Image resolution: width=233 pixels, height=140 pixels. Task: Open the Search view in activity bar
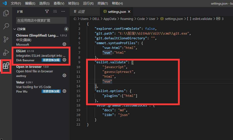pyautogui.click(x=6, y=26)
